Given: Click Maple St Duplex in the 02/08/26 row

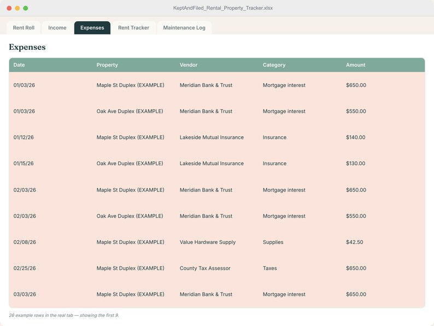Looking at the screenshot, I should click(131, 242).
